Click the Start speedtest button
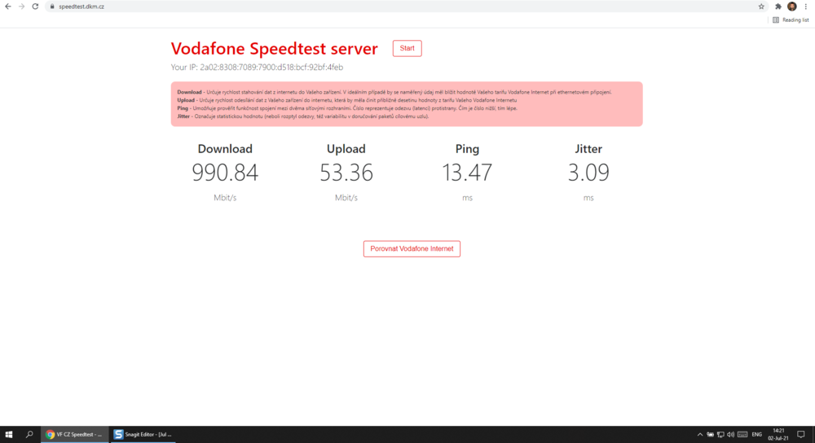This screenshot has width=815, height=443. pyautogui.click(x=407, y=48)
